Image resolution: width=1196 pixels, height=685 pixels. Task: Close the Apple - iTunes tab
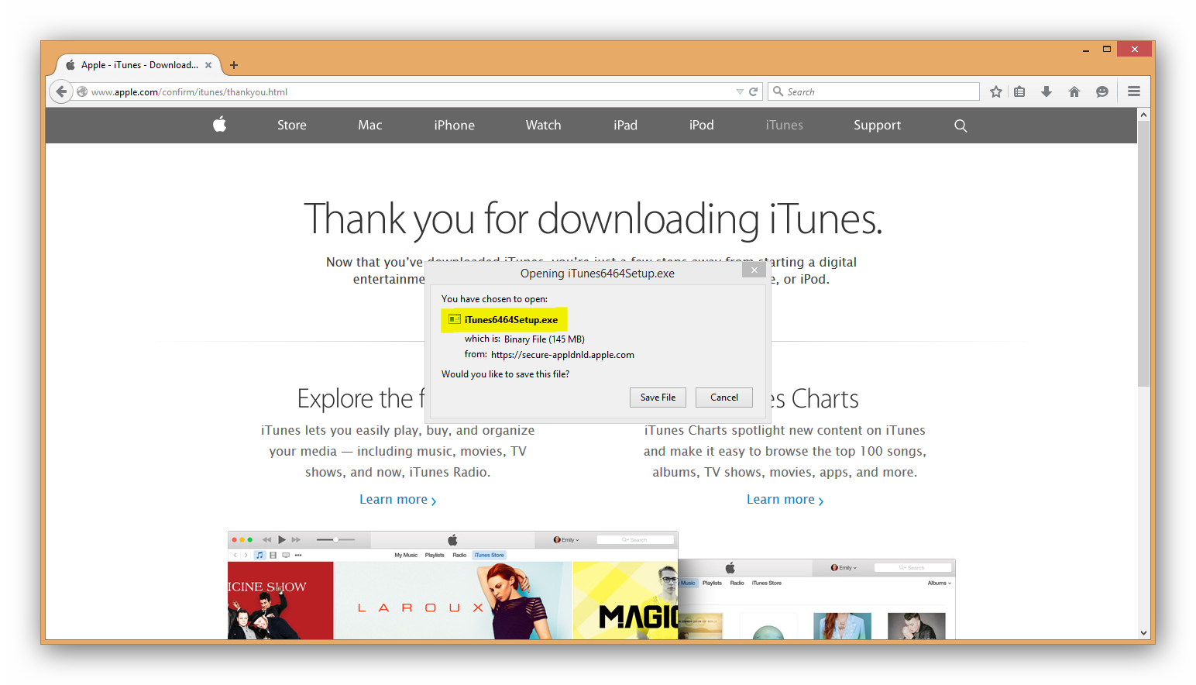(208, 65)
